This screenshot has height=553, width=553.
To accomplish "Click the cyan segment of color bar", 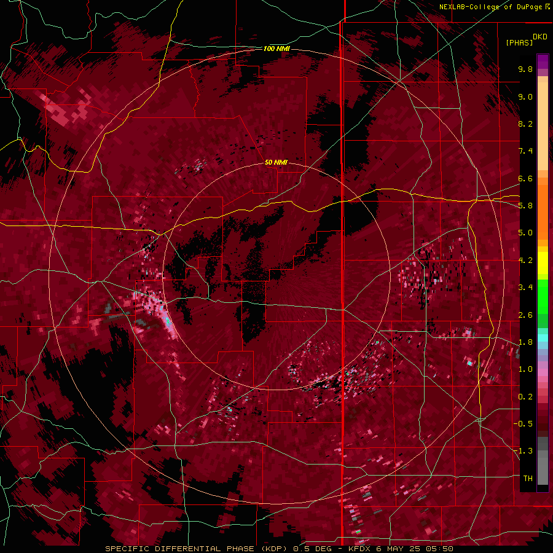I will pos(543,338).
